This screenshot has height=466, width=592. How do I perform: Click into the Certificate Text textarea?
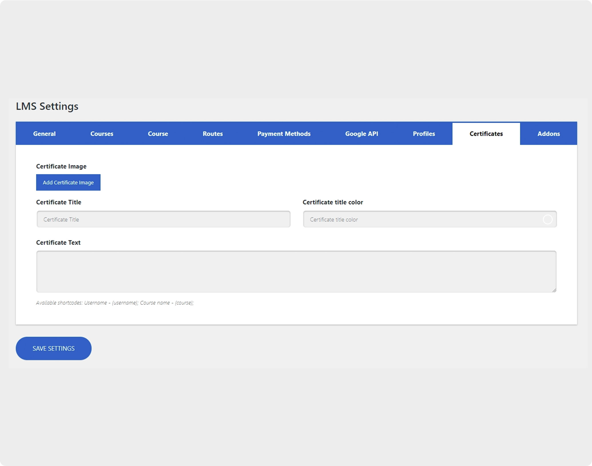(x=296, y=271)
